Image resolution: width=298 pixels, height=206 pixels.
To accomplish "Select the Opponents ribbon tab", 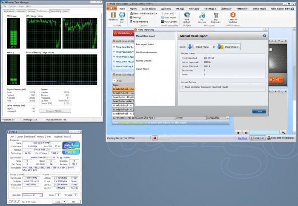I will pyautogui.click(x=166, y=8).
